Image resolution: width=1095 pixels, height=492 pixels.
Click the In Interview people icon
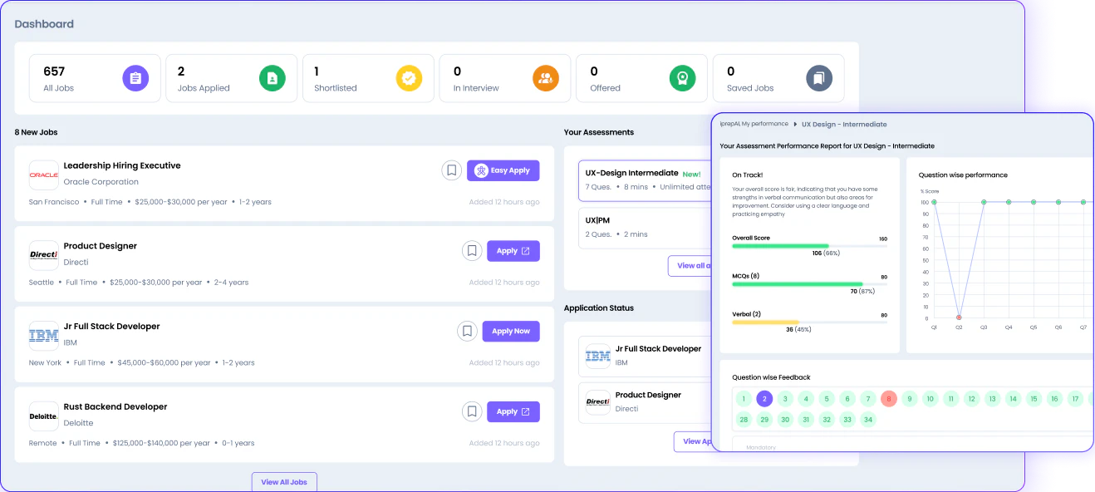click(546, 77)
